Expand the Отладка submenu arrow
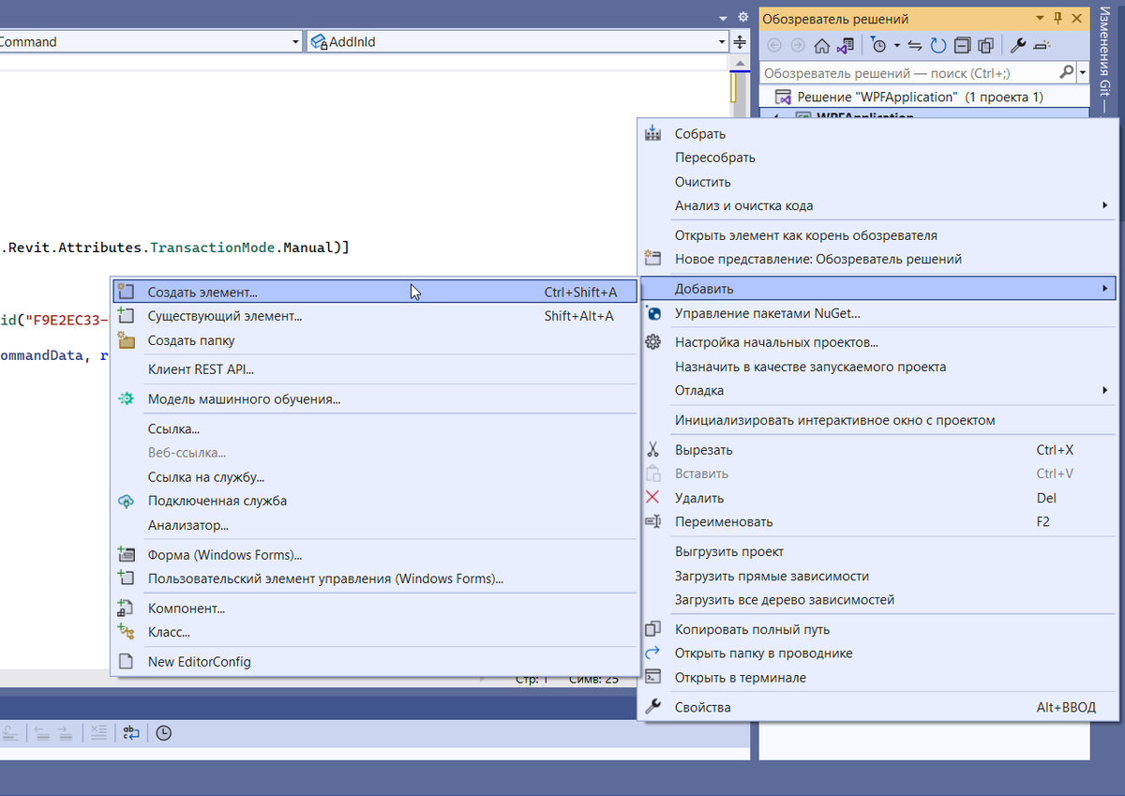This screenshot has width=1125, height=796. [x=1105, y=390]
